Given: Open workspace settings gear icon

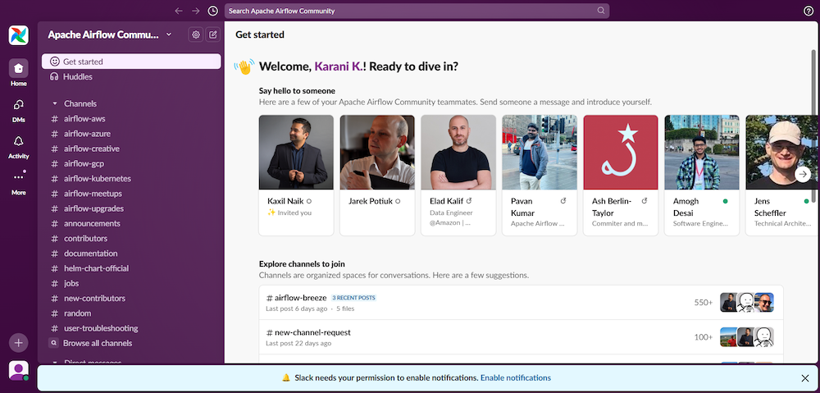Looking at the screenshot, I should click(x=196, y=34).
